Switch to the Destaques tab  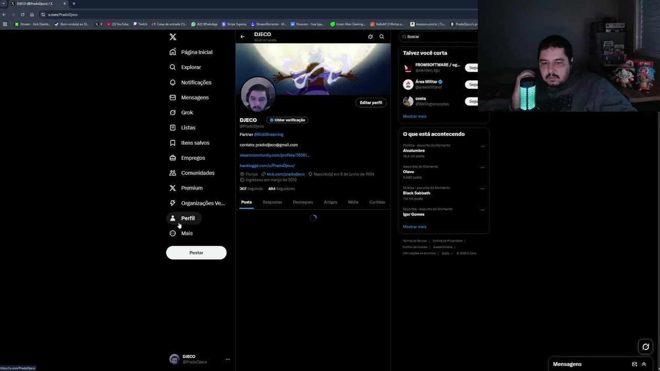click(303, 202)
